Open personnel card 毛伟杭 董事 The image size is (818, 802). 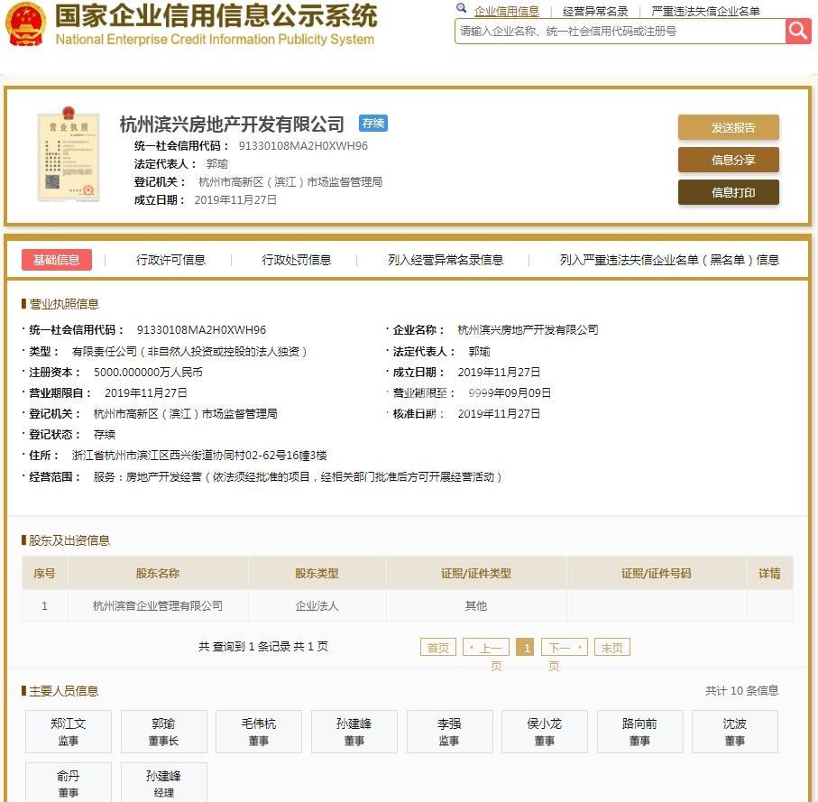tap(259, 731)
